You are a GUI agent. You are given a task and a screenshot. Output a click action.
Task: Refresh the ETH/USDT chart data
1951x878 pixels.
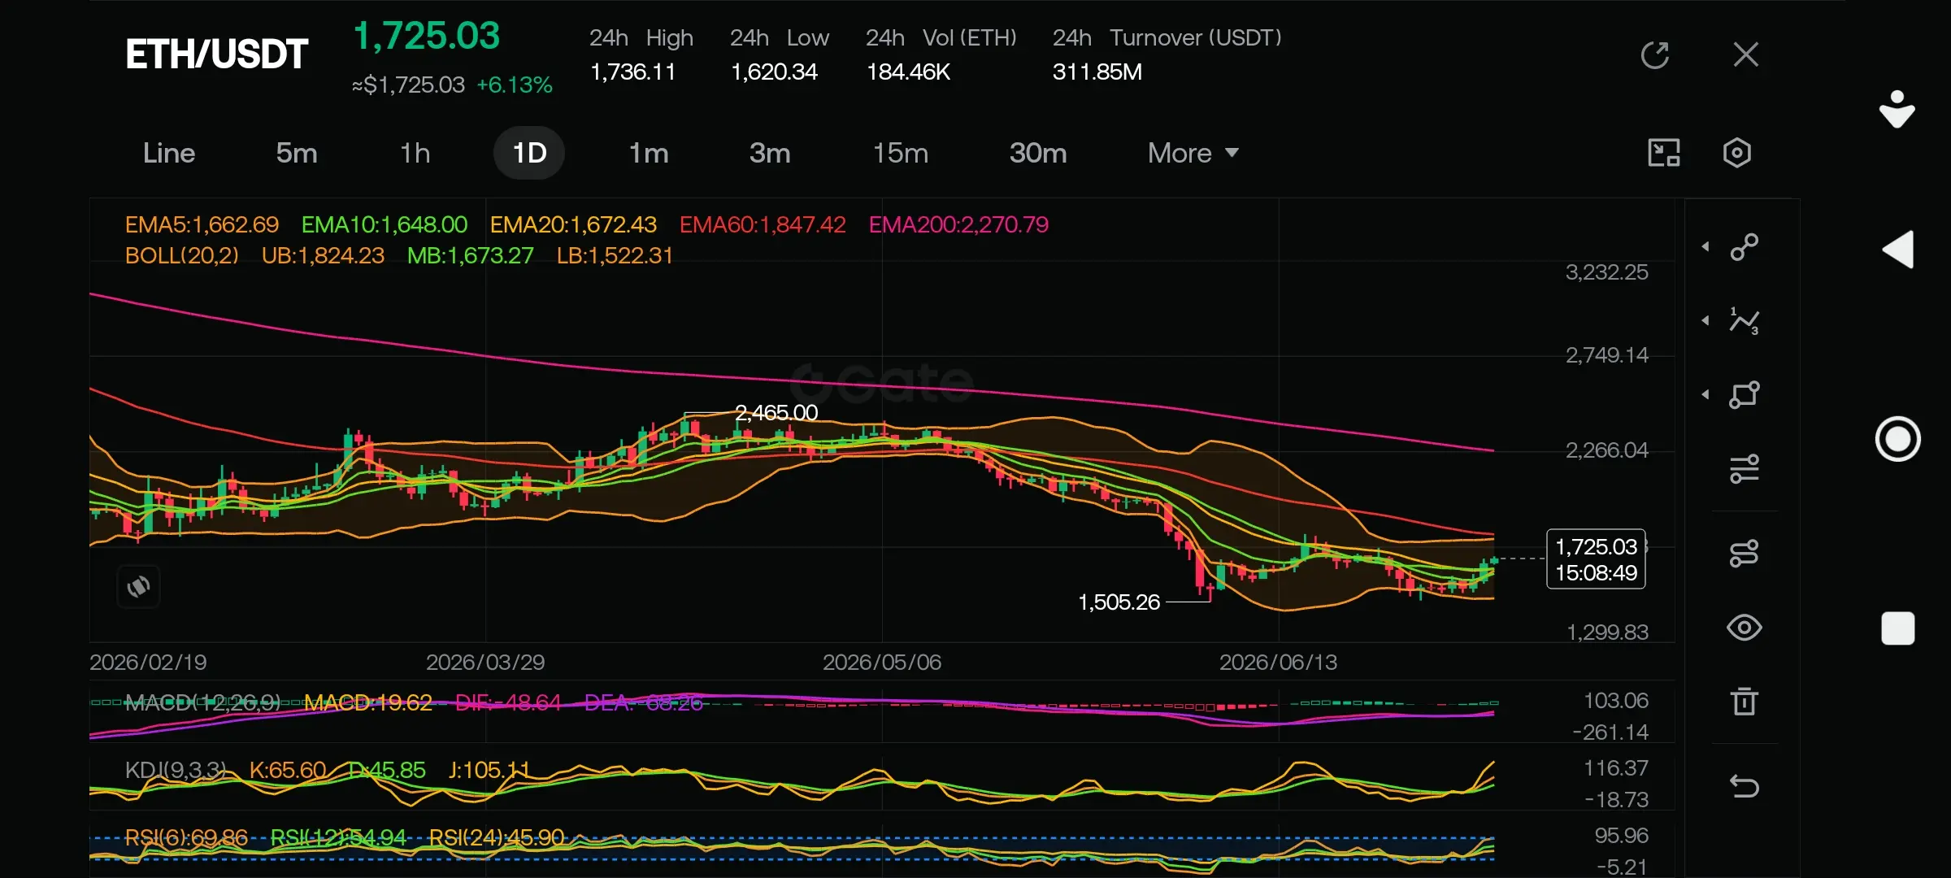tap(1654, 55)
